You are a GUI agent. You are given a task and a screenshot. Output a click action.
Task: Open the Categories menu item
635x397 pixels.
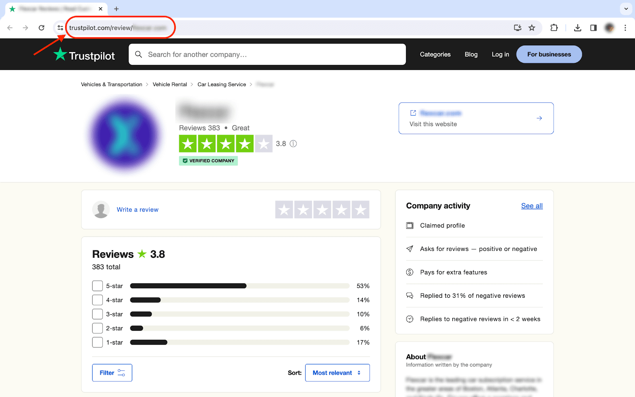coord(435,54)
